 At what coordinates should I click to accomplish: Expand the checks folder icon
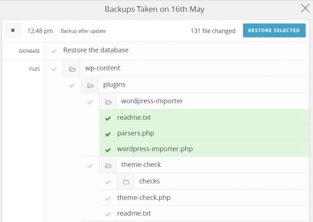click(126, 182)
